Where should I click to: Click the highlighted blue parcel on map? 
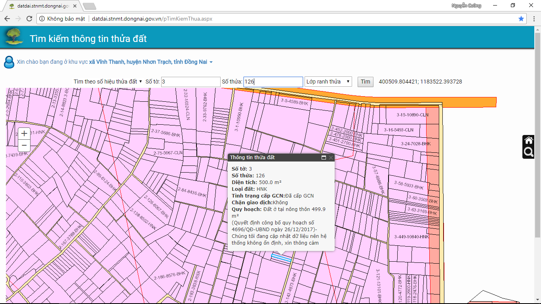click(x=282, y=258)
